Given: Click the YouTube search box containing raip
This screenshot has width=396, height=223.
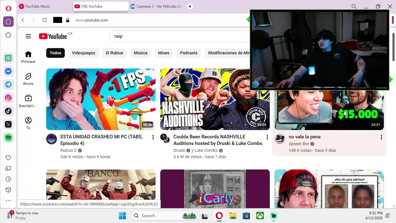Looking at the screenshot, I should click(180, 36).
